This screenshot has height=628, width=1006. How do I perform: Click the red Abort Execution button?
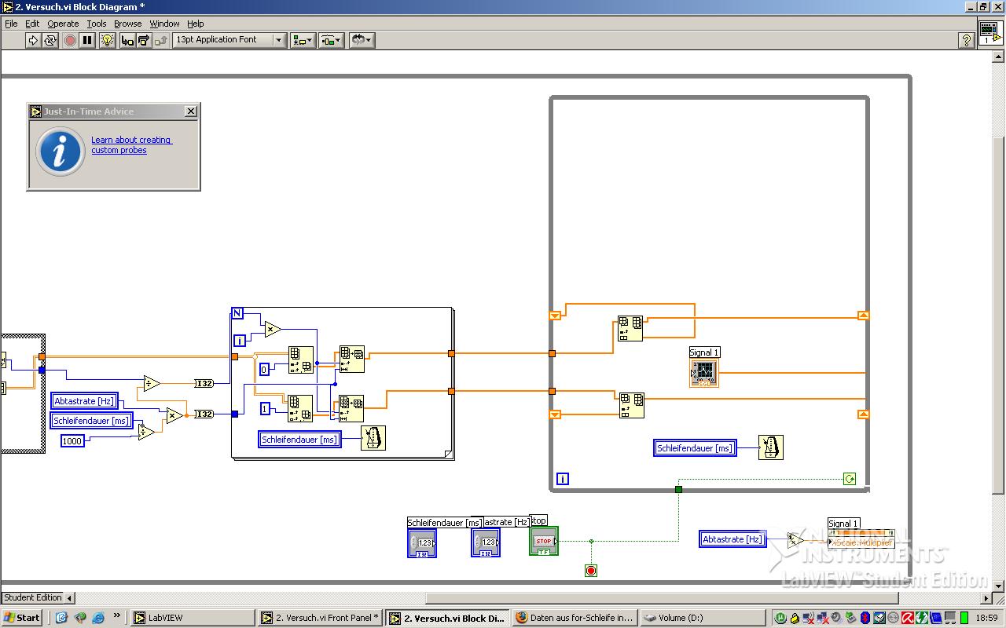coord(70,40)
